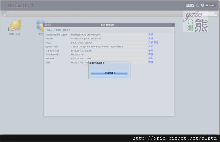The image size is (220, 142).
Task: Open the 過濾 filter dropdown
Action: click(x=49, y=30)
